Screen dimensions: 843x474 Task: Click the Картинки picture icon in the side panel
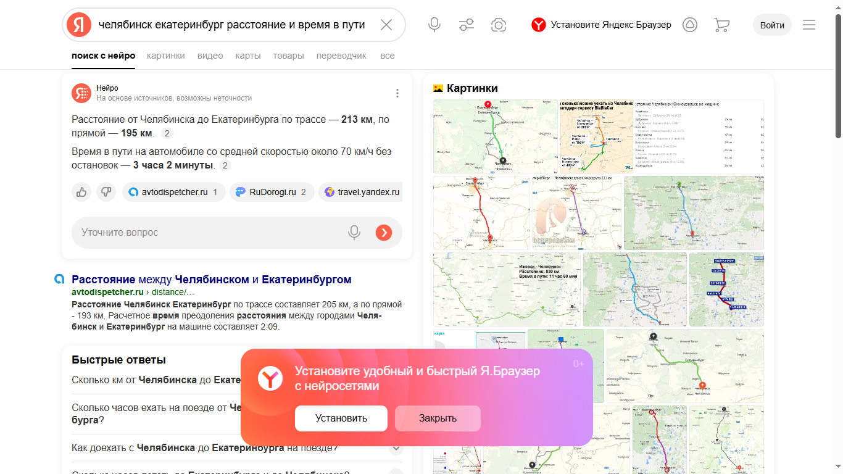(x=438, y=88)
